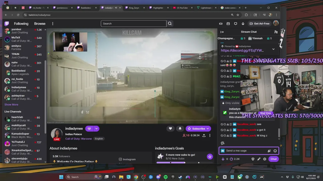Open the Twitch three-dot more menu
The height and width of the screenshot is (181, 323).
point(53,24)
